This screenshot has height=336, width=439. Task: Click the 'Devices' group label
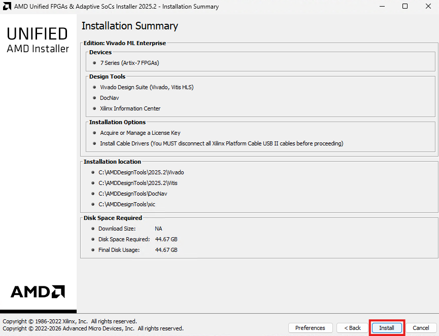100,52
